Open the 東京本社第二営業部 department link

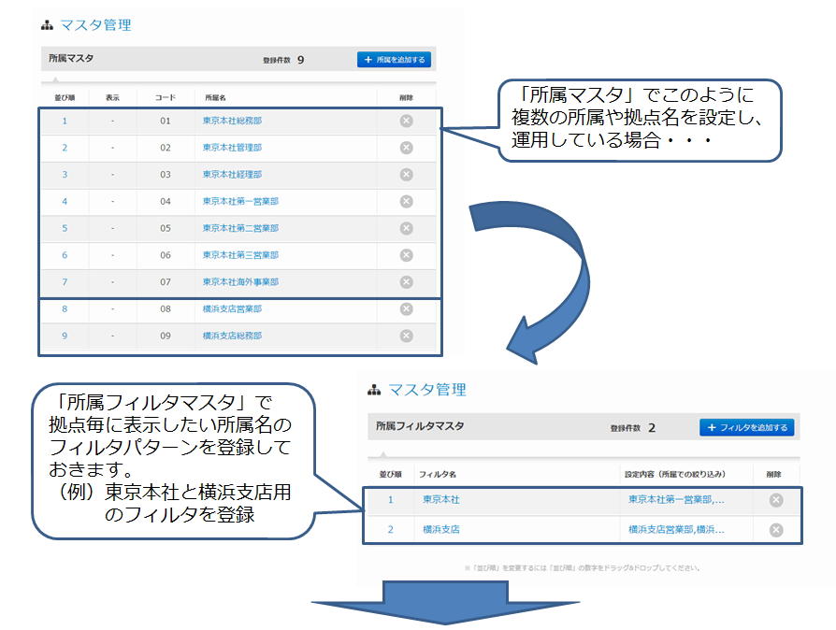click(x=240, y=228)
